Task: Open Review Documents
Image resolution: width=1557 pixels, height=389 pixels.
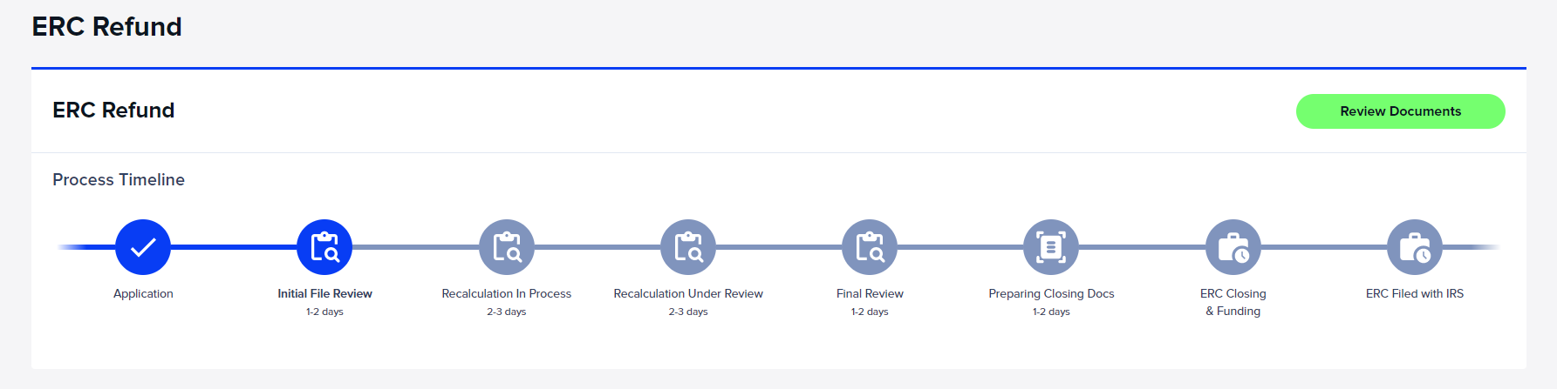Action: tap(1401, 111)
